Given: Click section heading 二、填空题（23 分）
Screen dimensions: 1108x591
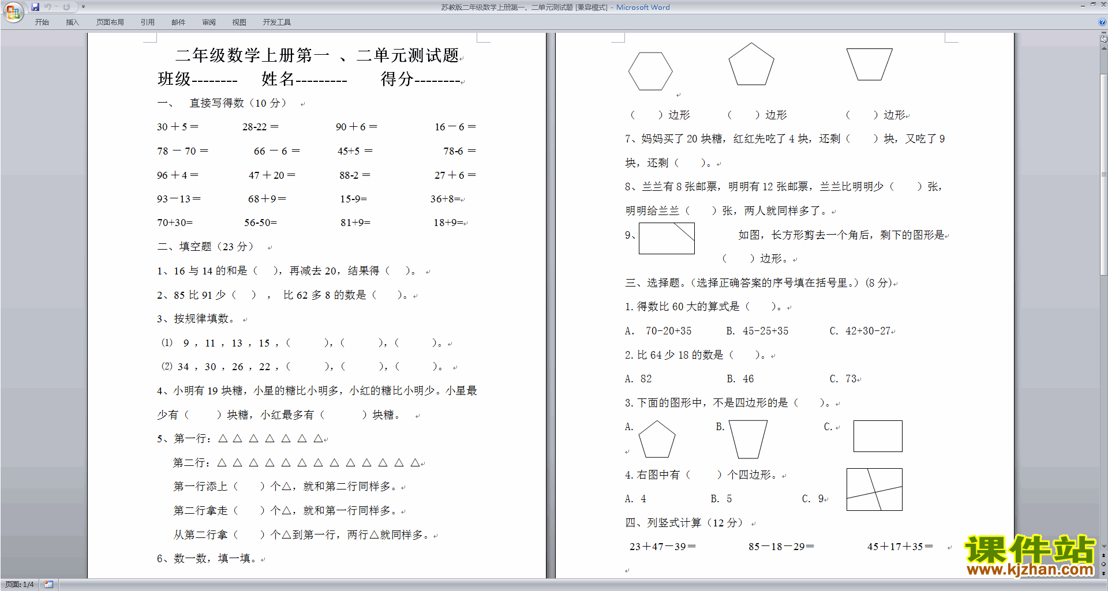Looking at the screenshot, I should click(x=205, y=247).
